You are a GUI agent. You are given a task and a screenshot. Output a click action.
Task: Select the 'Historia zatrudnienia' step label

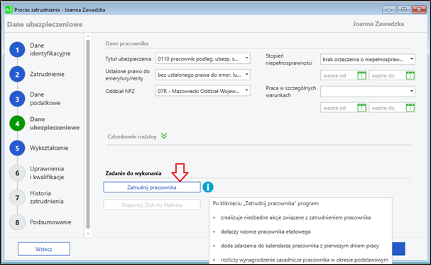(46, 198)
